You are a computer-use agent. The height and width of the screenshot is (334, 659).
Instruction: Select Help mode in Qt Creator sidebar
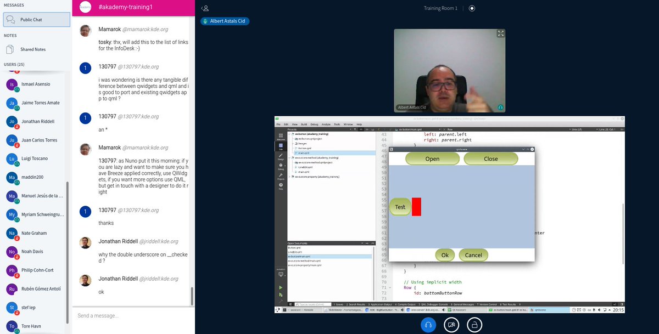click(x=281, y=186)
